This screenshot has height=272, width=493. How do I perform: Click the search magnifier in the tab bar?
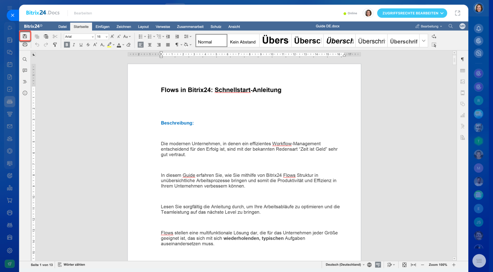tap(451, 27)
